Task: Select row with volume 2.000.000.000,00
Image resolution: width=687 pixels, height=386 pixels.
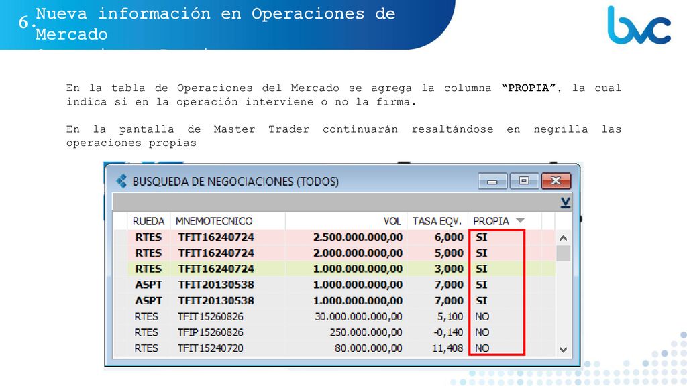Action: (341, 253)
